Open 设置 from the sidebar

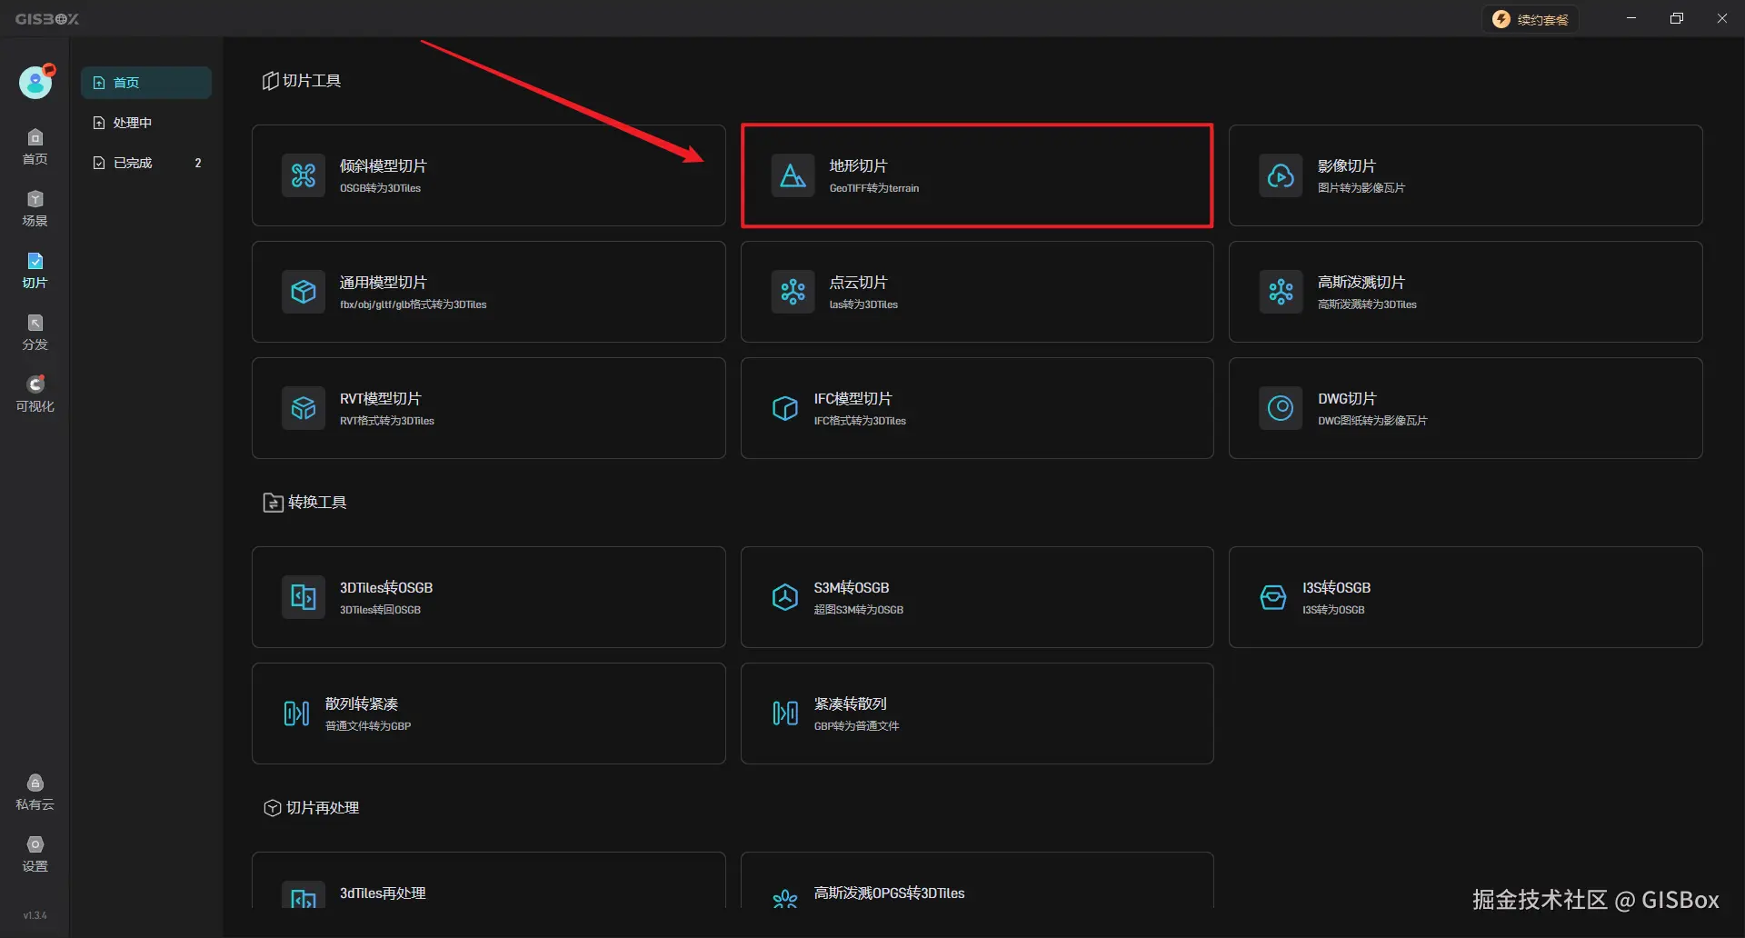coord(35,854)
